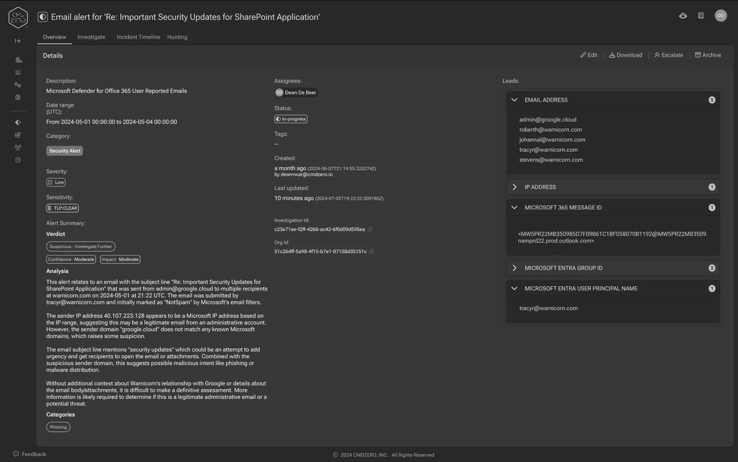Click the EMAIL ADDRESS count badge 5
The height and width of the screenshot is (462, 738).
(x=712, y=100)
